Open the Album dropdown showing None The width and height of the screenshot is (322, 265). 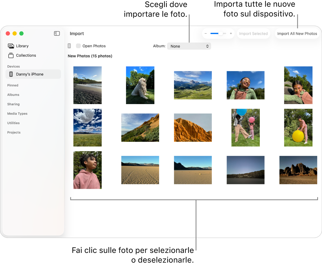coord(189,46)
